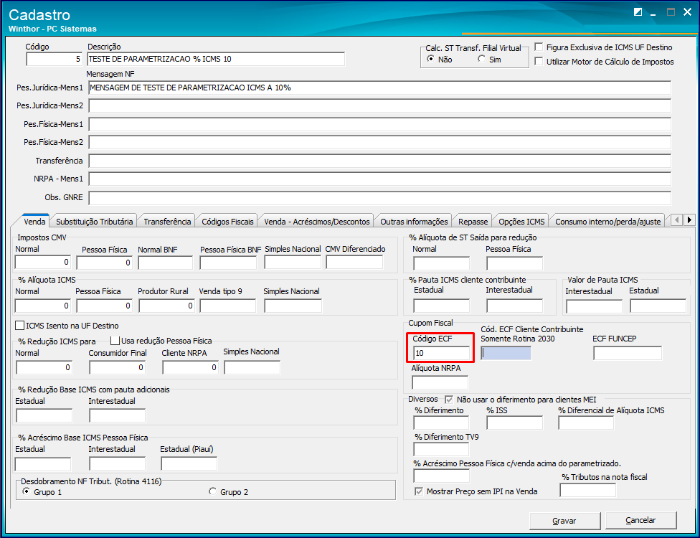This screenshot has height=538, width=700.
Task: Open the Repasse tab
Action: pyautogui.click(x=473, y=222)
